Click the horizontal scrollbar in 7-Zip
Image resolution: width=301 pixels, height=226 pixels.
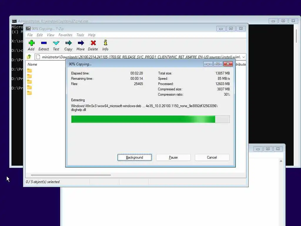[71, 175]
